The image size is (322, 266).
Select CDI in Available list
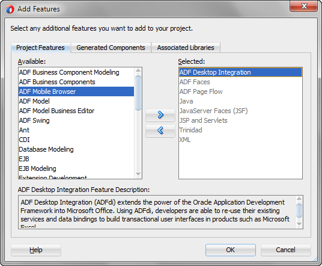tap(76, 140)
